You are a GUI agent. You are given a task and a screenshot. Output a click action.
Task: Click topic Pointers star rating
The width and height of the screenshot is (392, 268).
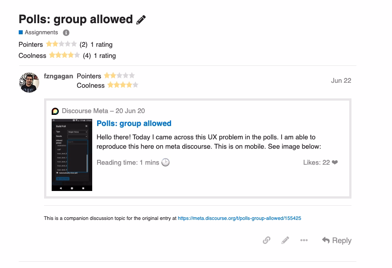click(61, 44)
